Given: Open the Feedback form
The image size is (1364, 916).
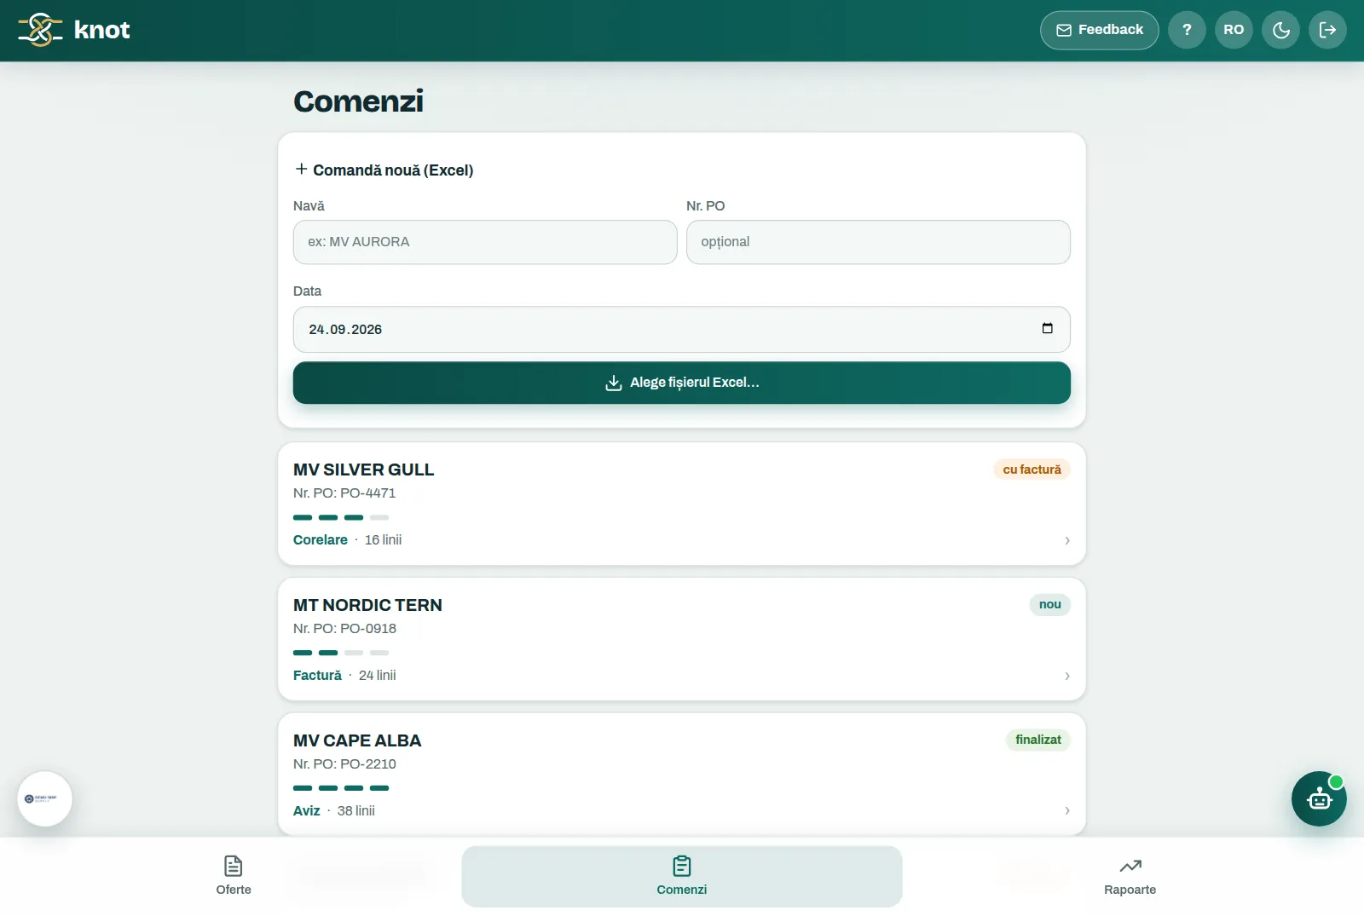Looking at the screenshot, I should click(x=1099, y=30).
